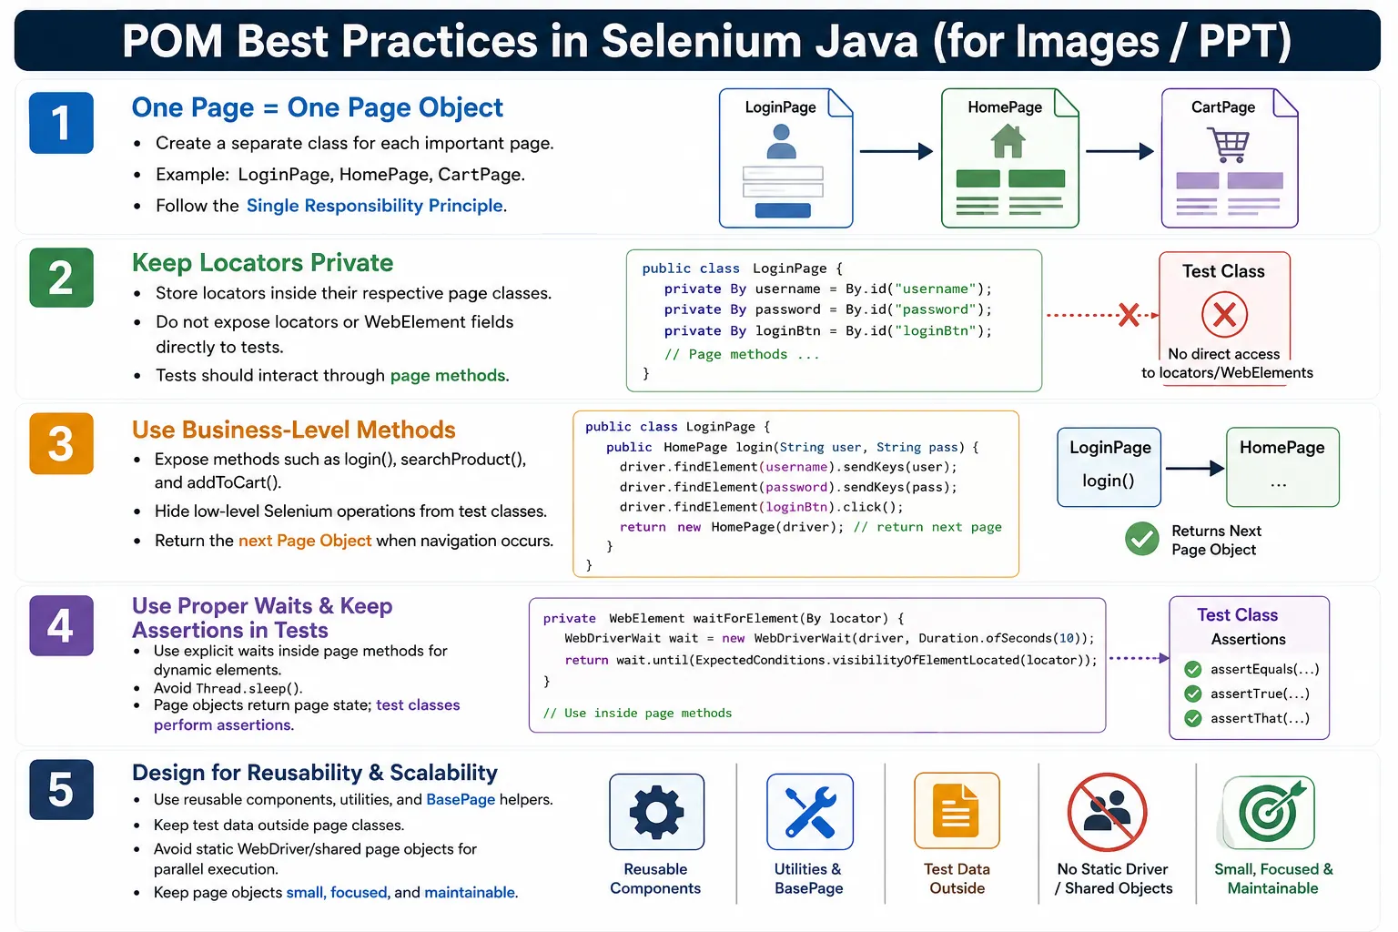Screen dimensions: 1398x932
Task: Click the No direct access caption text
Action: (1227, 363)
